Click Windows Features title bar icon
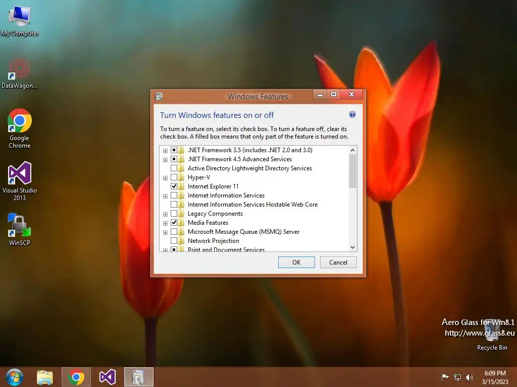 159,96
